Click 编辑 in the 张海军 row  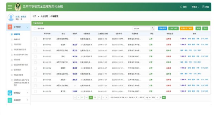point(189,45)
